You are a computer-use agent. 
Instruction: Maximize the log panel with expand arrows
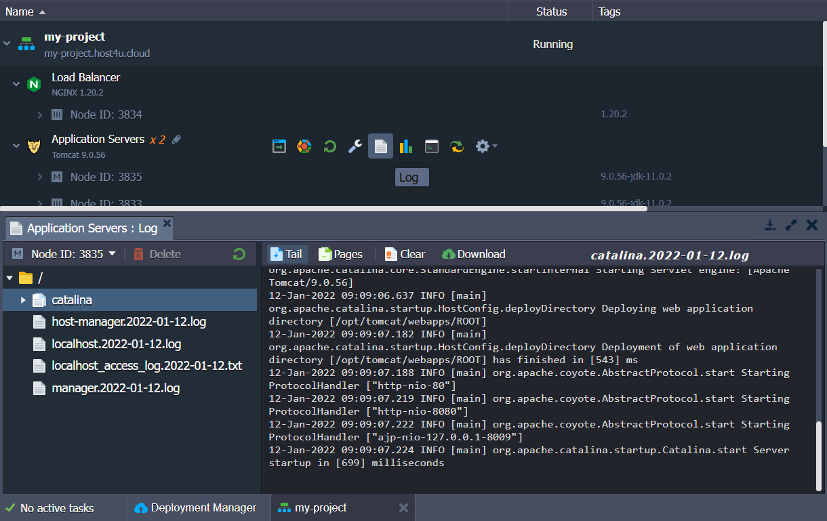point(791,224)
